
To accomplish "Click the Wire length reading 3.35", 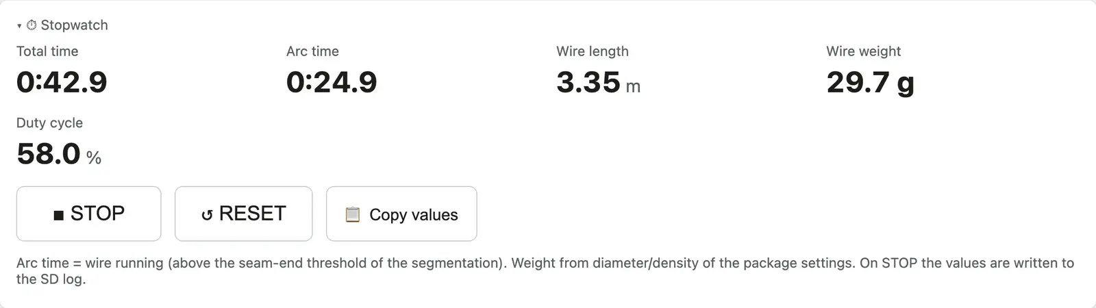I will (x=588, y=82).
